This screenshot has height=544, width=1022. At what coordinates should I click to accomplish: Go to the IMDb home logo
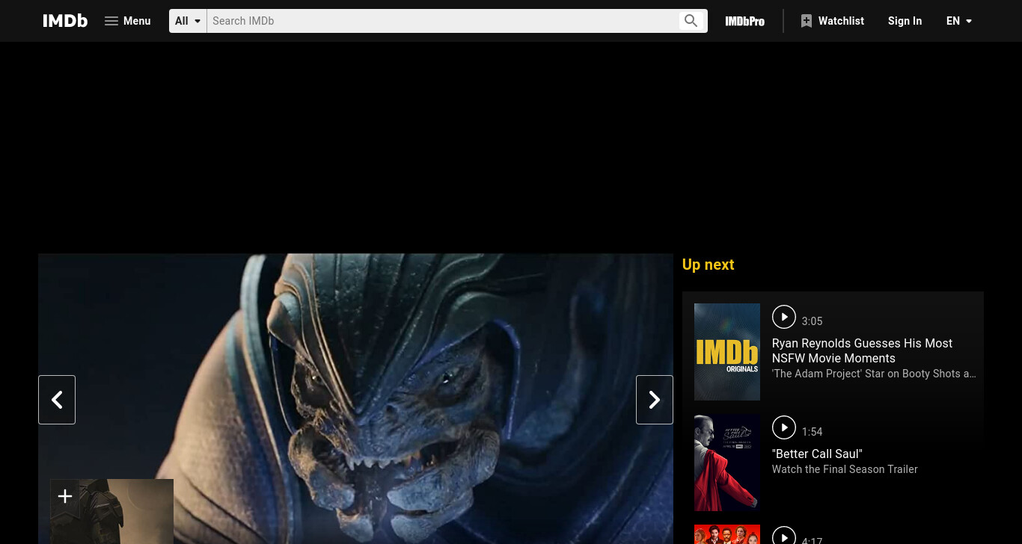pos(65,21)
